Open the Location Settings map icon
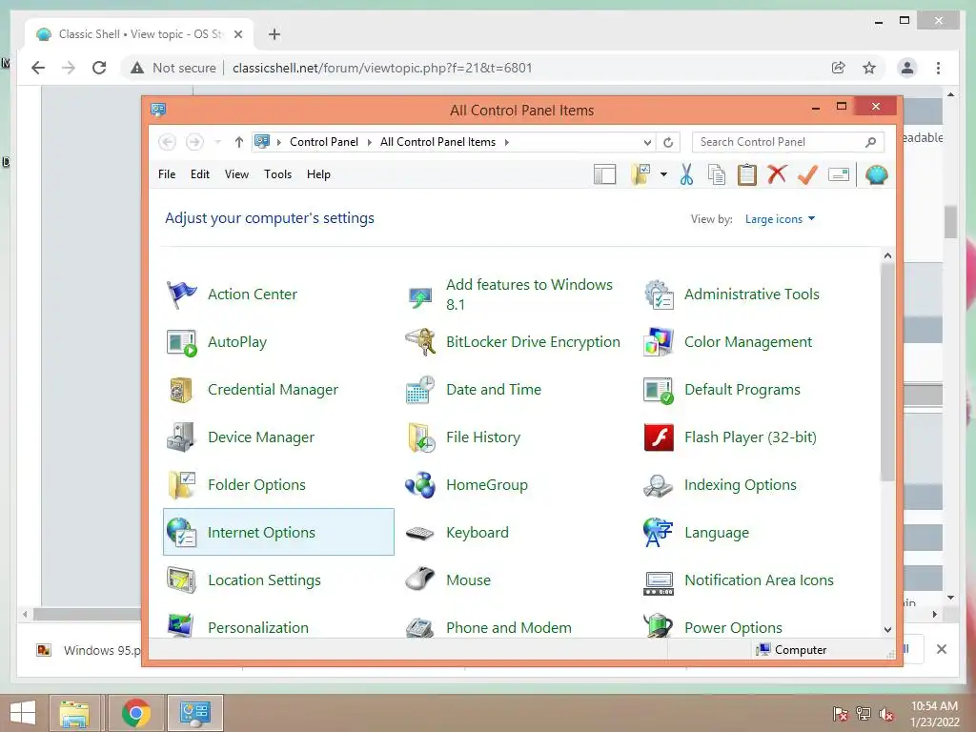The image size is (976, 732). click(181, 580)
